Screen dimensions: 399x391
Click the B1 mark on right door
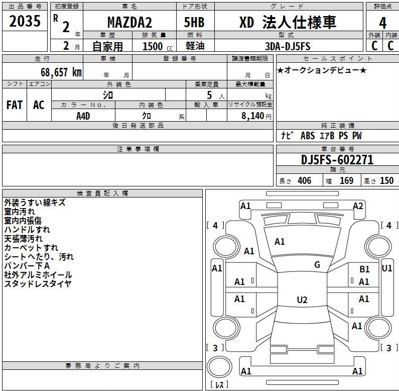(x=364, y=269)
